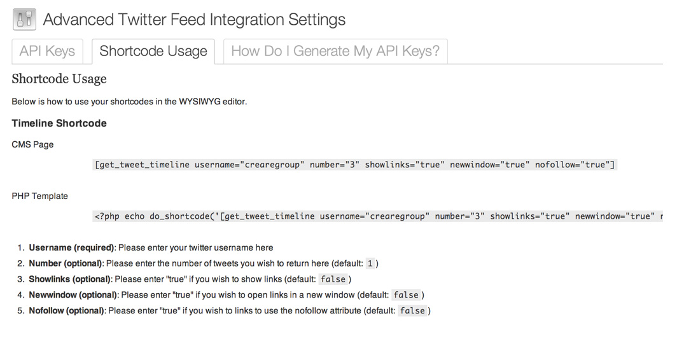
Task: Select the Shortcode Usage tab
Action: pos(153,51)
